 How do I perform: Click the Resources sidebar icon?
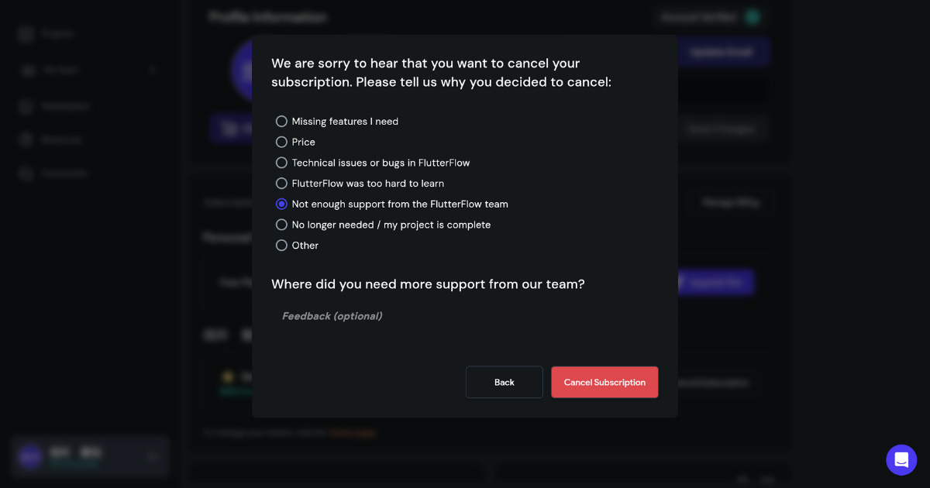26,140
